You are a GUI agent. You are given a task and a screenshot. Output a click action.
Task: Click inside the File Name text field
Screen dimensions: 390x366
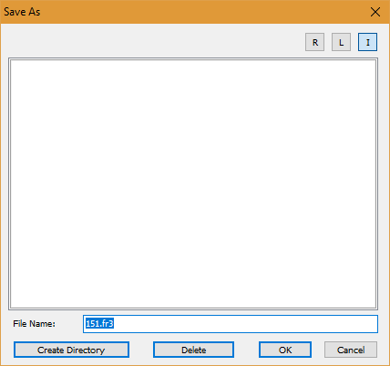point(231,324)
